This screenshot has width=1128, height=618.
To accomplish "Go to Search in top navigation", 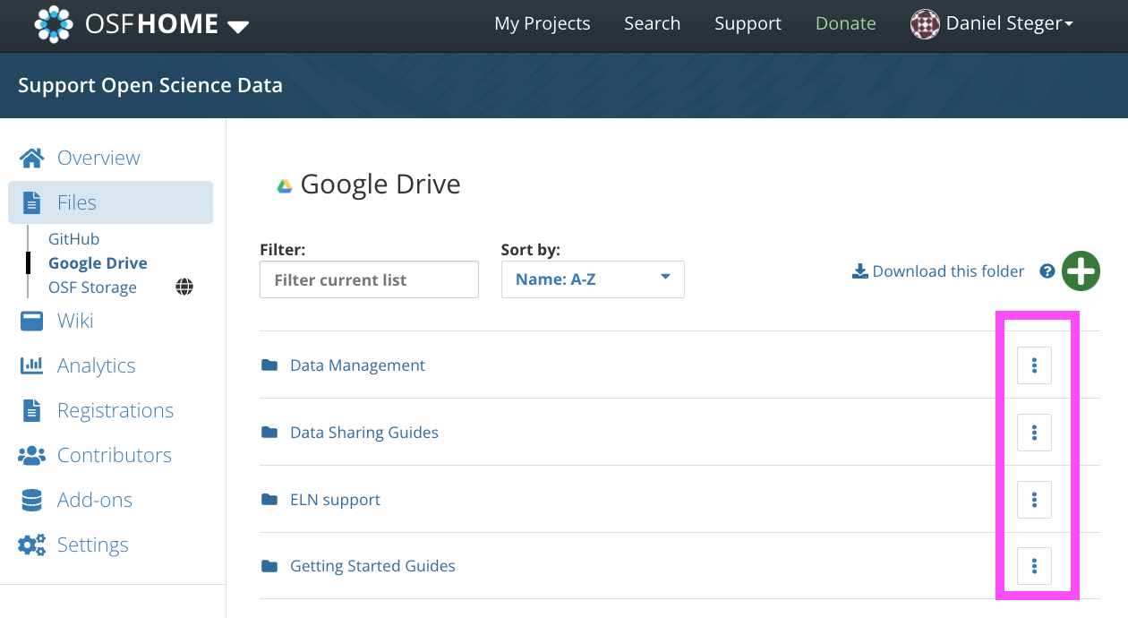I will pos(653,24).
